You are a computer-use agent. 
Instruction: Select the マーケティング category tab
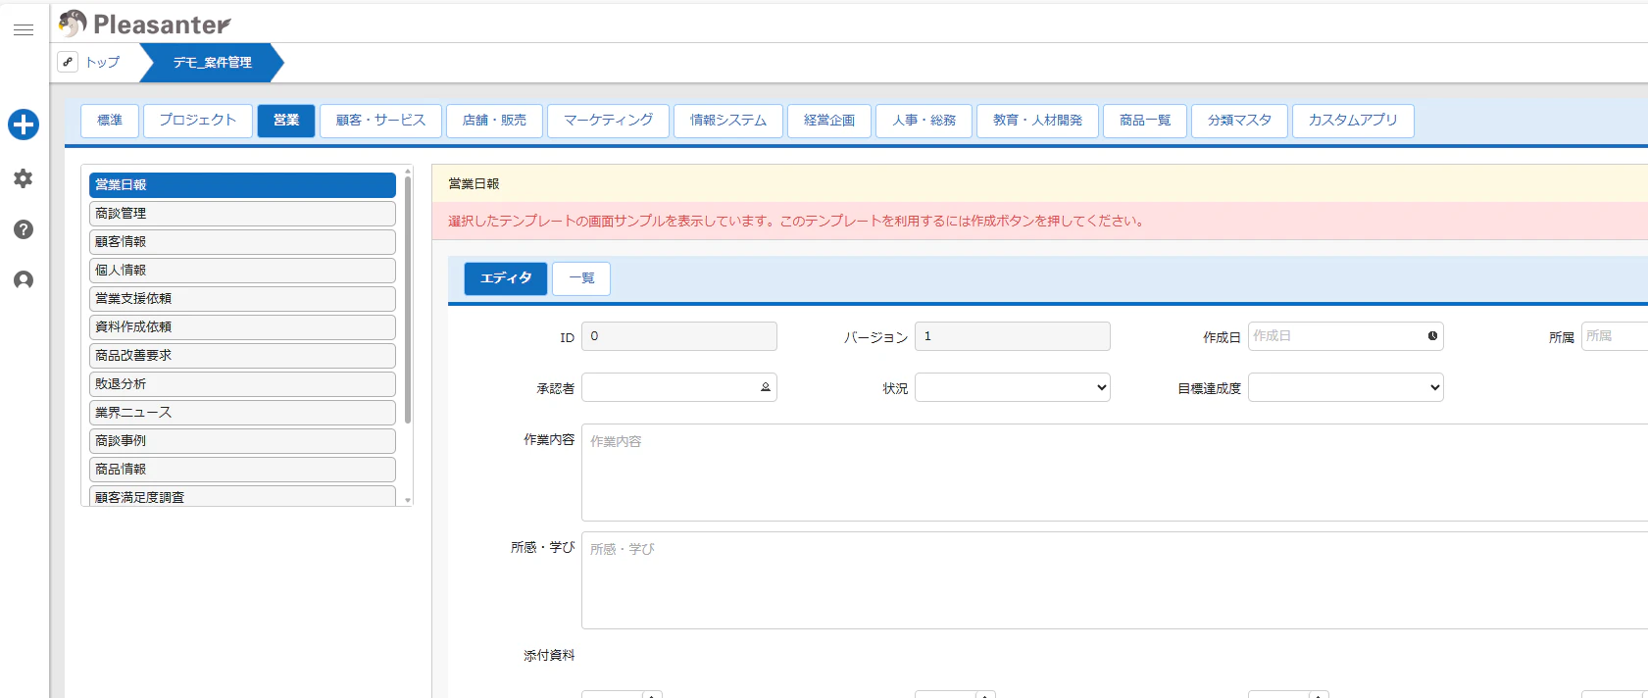[608, 121]
